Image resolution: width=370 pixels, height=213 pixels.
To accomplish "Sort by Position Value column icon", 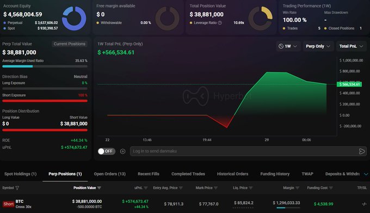I will pos(99,188).
